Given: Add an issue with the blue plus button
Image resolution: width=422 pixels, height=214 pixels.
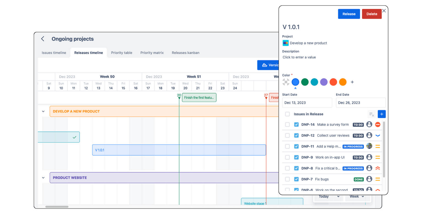Looking at the screenshot, I should click(x=382, y=114).
